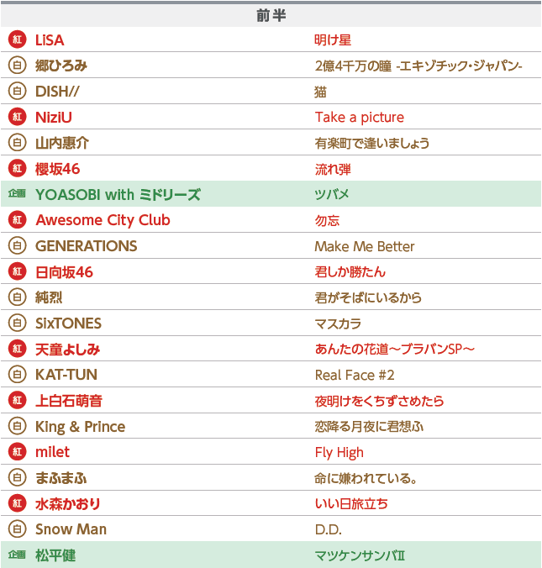Select song title 夜明けをくちずさめたら

click(x=379, y=401)
